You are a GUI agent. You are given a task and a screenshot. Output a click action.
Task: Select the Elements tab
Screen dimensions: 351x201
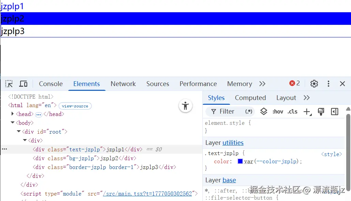87,84
